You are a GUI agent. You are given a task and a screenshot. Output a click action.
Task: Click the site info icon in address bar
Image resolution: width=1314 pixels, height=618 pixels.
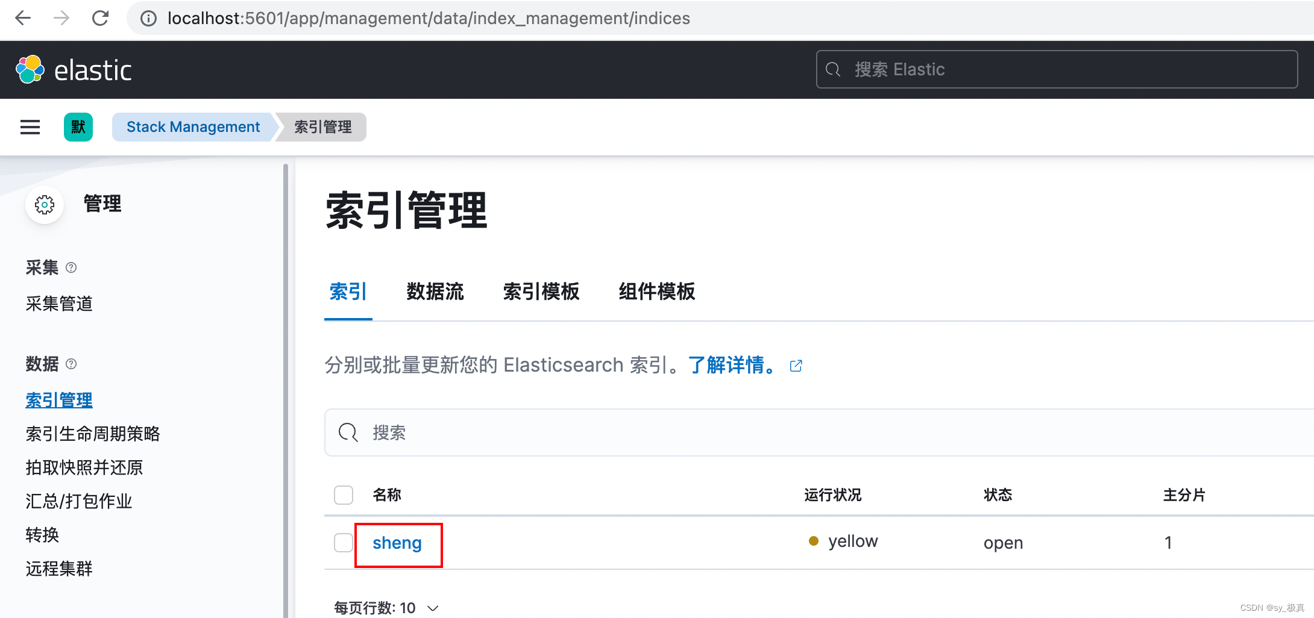[x=148, y=19]
